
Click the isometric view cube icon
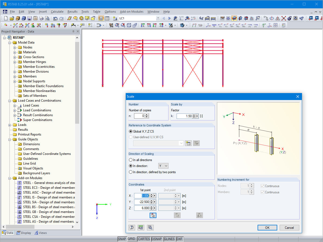point(129,25)
